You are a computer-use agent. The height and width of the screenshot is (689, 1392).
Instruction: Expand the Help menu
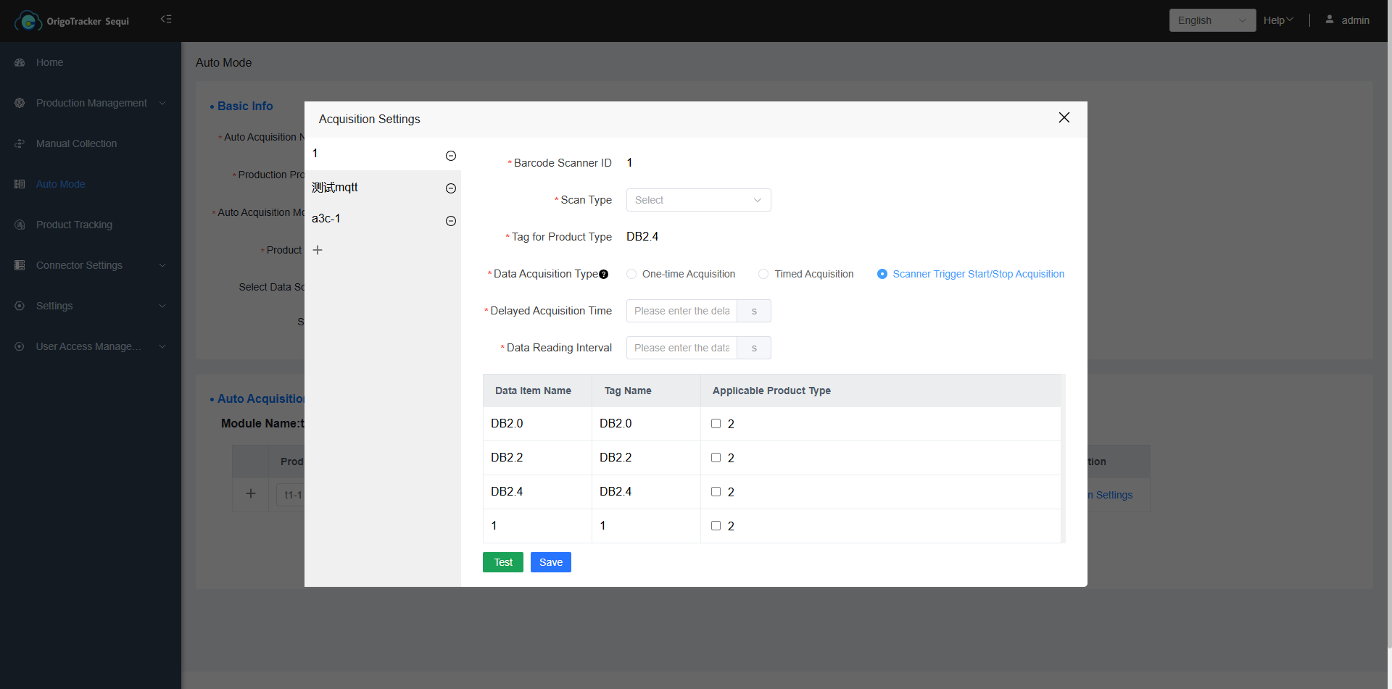1277,20
